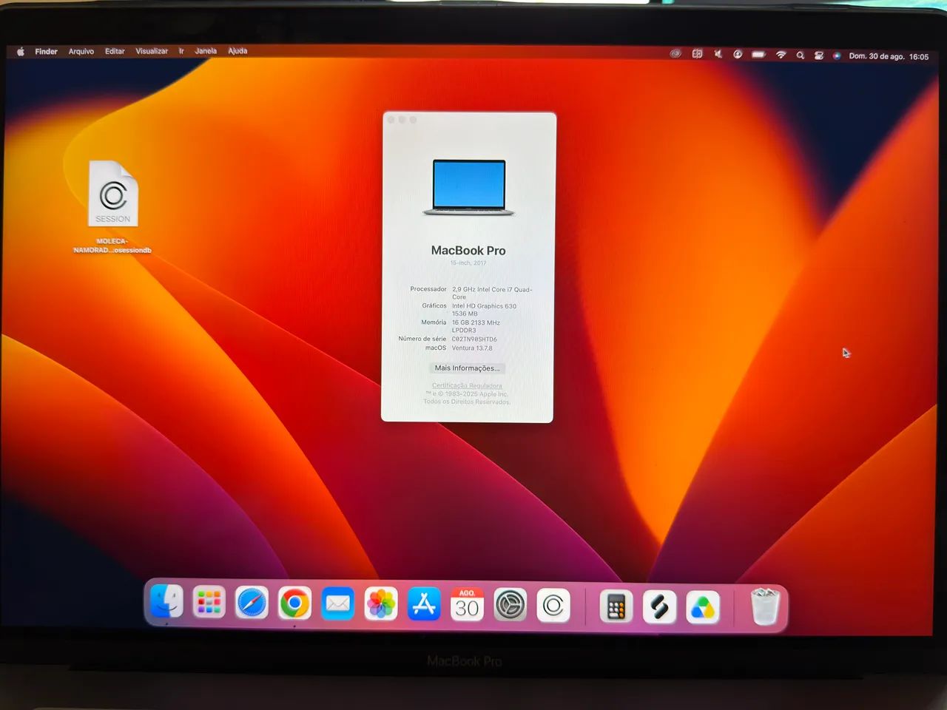Click the Intel HD Graphics 630 value
The image size is (947, 710).
point(484,306)
